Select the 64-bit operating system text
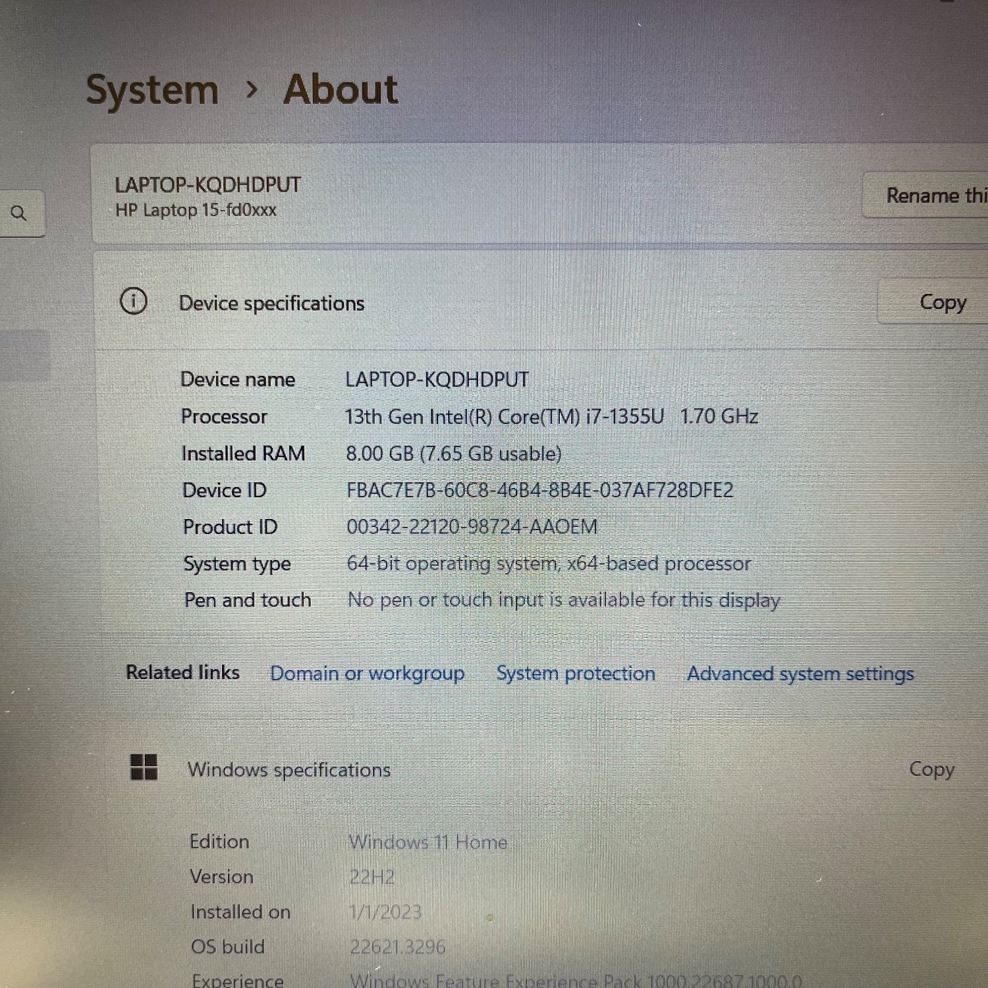Viewport: 988px width, 988px height. [x=549, y=564]
